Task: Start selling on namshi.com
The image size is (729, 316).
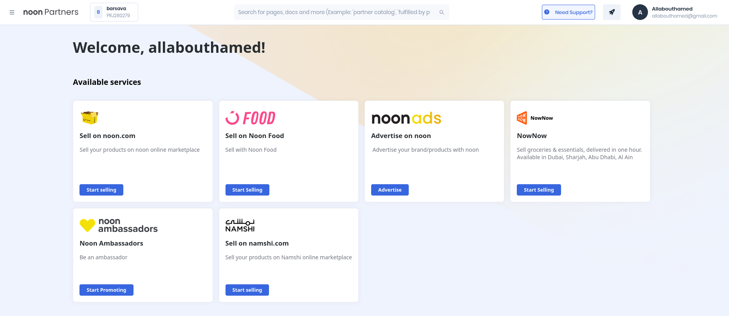Action: (247, 290)
